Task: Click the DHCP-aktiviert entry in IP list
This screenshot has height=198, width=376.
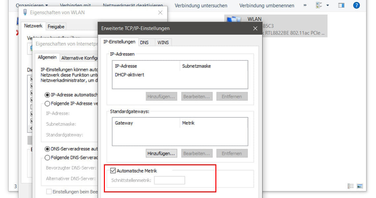Action: 130,75
